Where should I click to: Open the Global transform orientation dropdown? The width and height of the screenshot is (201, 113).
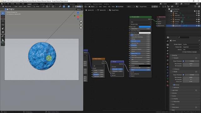[37, 6]
